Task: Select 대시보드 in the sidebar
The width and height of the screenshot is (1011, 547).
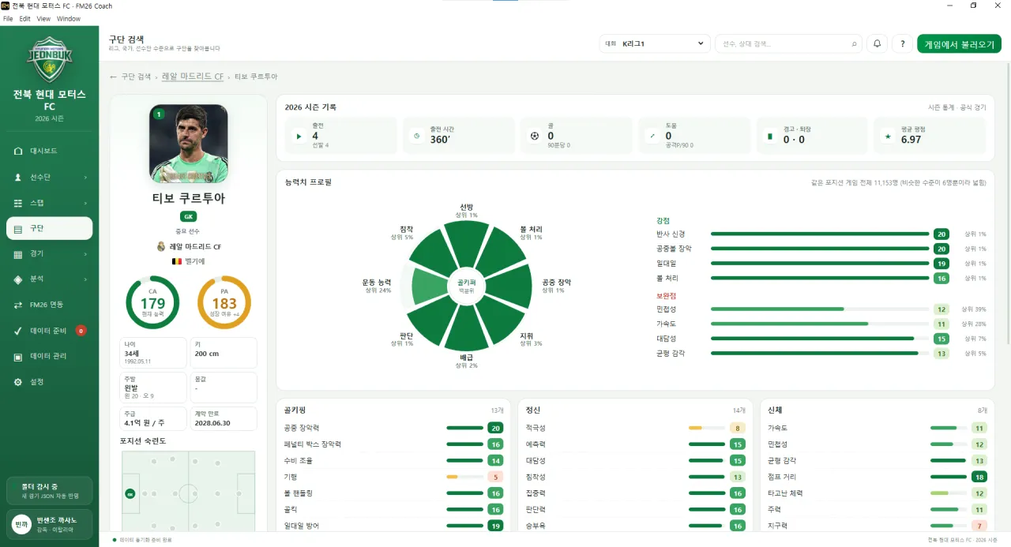Action: coord(49,151)
